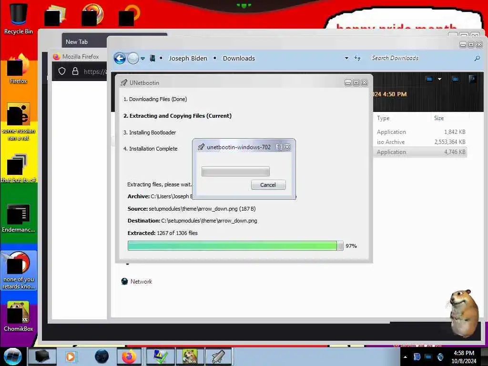This screenshot has height=366, width=488.
Task: Click the Firefox taskbar button
Action: pyautogui.click(x=129, y=356)
